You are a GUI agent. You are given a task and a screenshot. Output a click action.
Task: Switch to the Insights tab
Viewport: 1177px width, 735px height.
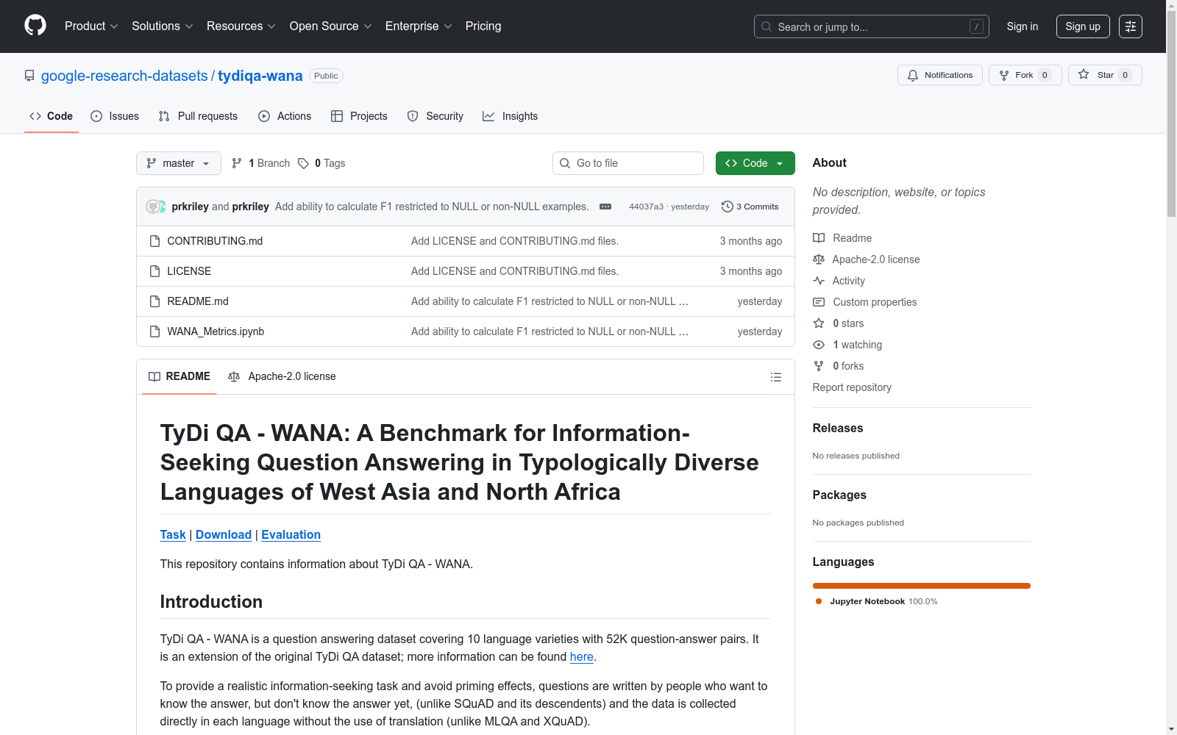click(x=510, y=116)
